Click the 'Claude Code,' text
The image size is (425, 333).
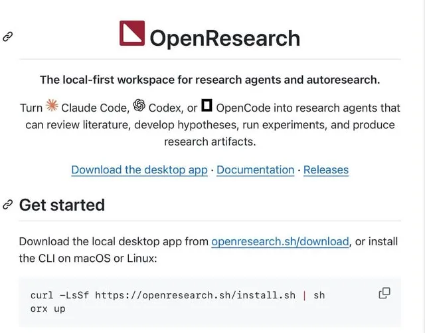point(96,108)
